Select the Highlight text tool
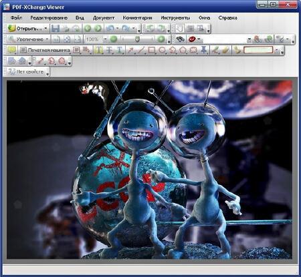This screenshot has height=277, width=301. tap(98, 50)
